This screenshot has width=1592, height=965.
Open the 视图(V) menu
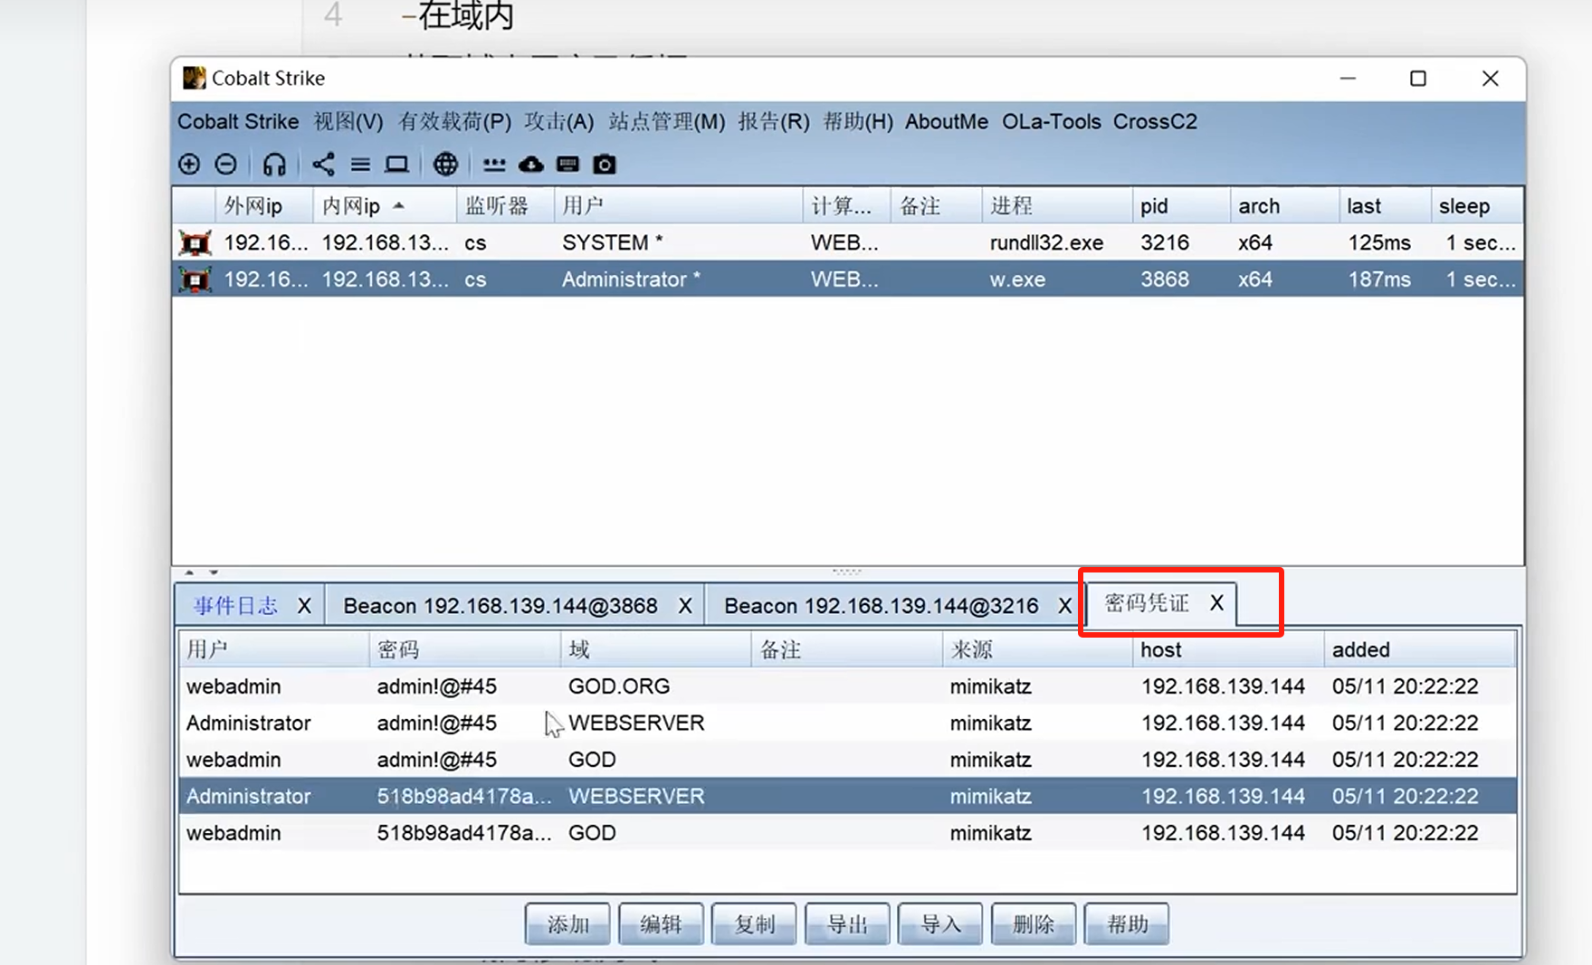click(x=348, y=122)
